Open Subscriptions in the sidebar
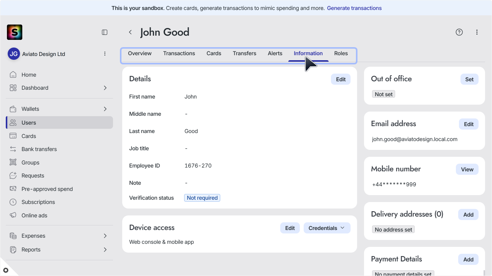The width and height of the screenshot is (492, 276). click(60, 202)
